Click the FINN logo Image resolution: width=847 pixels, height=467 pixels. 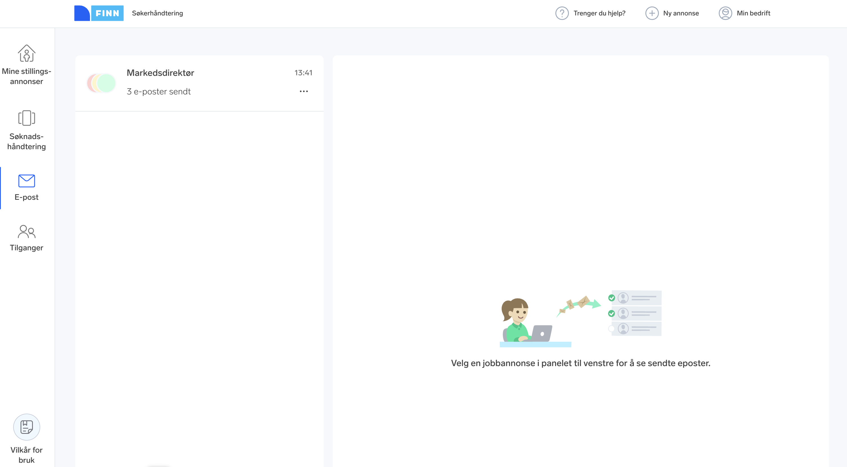[99, 13]
